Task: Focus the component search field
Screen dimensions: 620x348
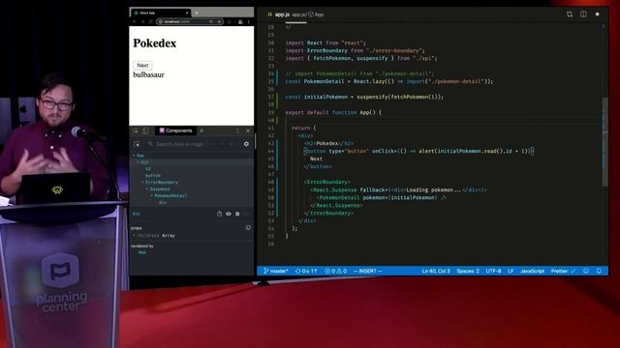Action: click(180, 144)
